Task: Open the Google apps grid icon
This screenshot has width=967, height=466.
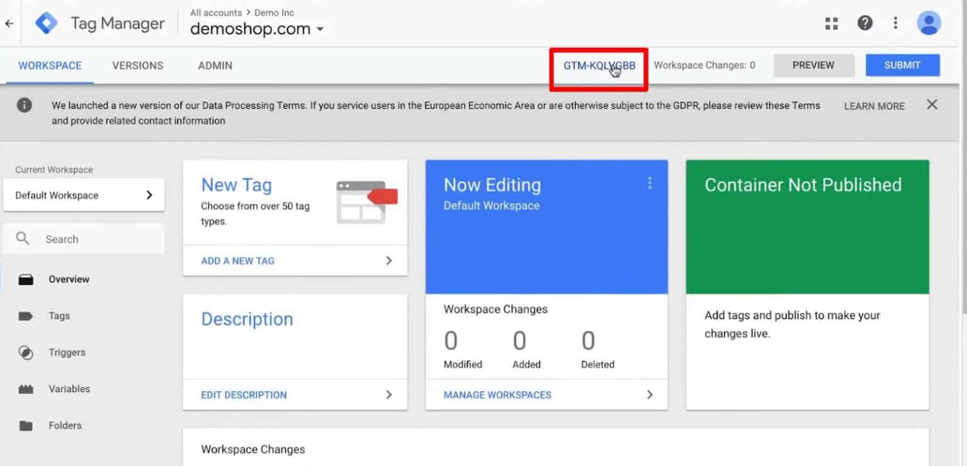Action: pos(831,23)
